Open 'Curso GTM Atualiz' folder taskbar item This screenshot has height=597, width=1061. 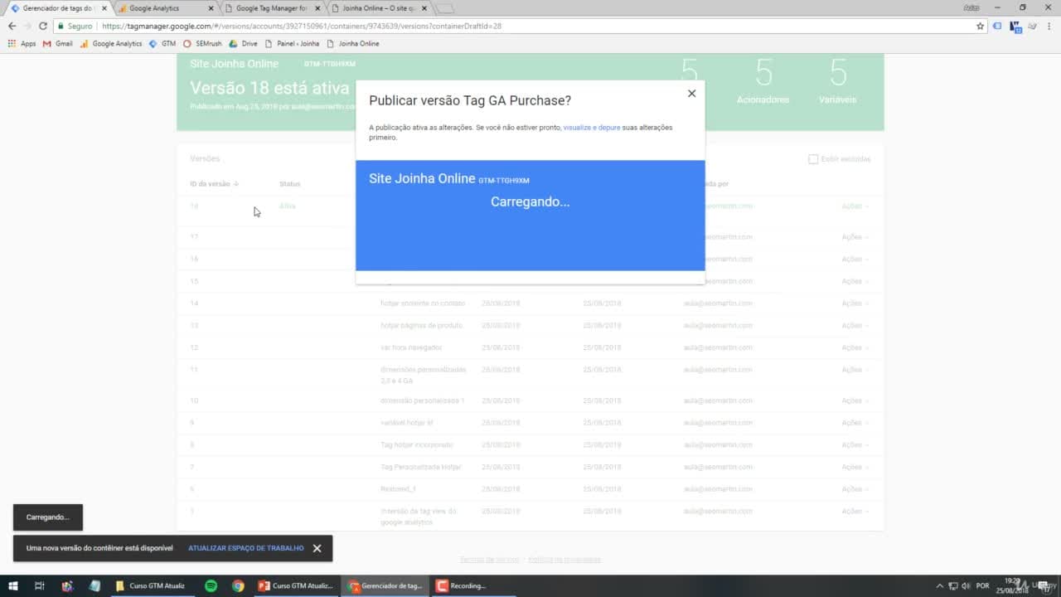click(x=151, y=585)
